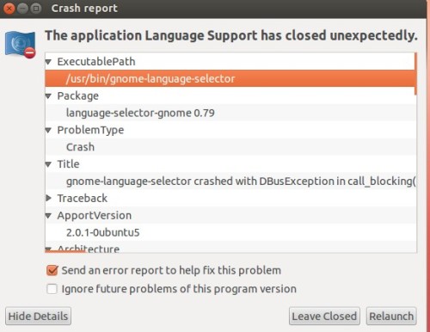Select the DBusException title row
Viewport: 430px width, 332px height.
(x=230, y=181)
